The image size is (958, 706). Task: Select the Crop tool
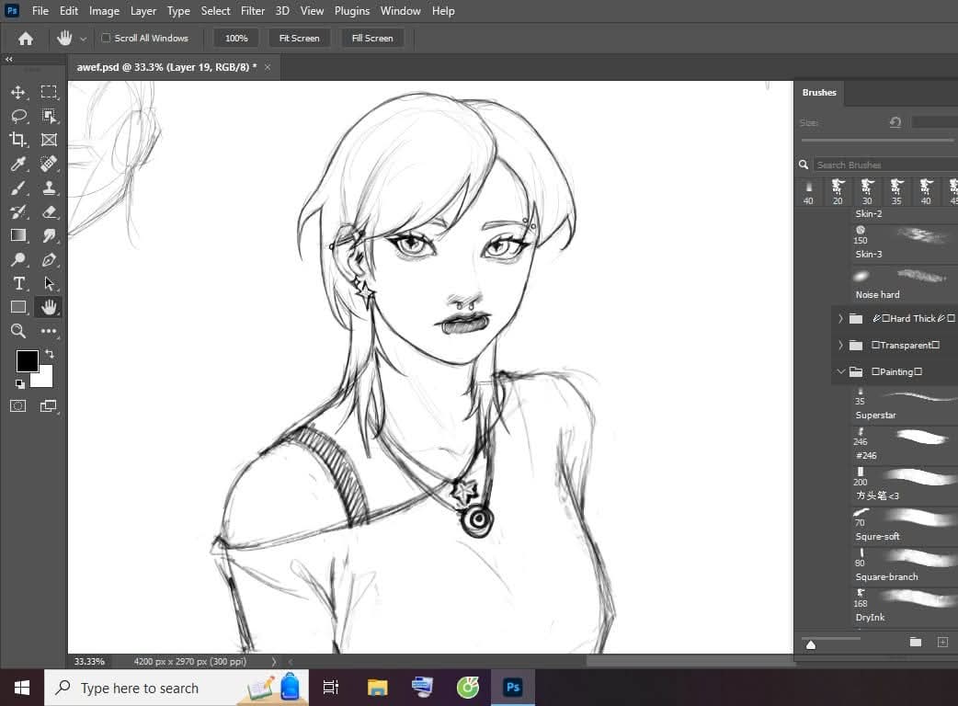(18, 140)
